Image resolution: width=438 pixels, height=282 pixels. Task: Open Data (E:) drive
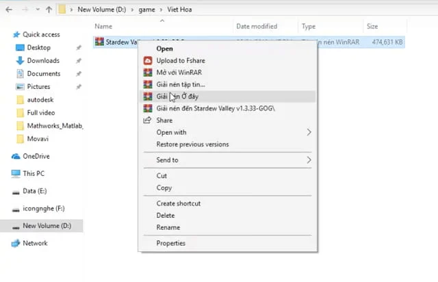35,191
